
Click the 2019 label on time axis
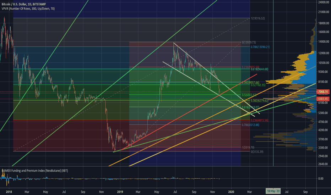tap(120, 192)
